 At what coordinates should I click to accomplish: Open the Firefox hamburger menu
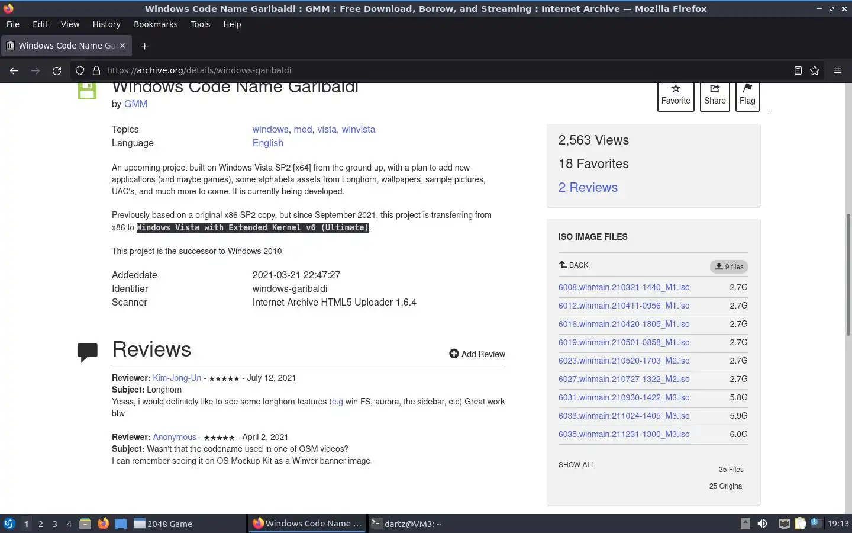[x=838, y=70]
